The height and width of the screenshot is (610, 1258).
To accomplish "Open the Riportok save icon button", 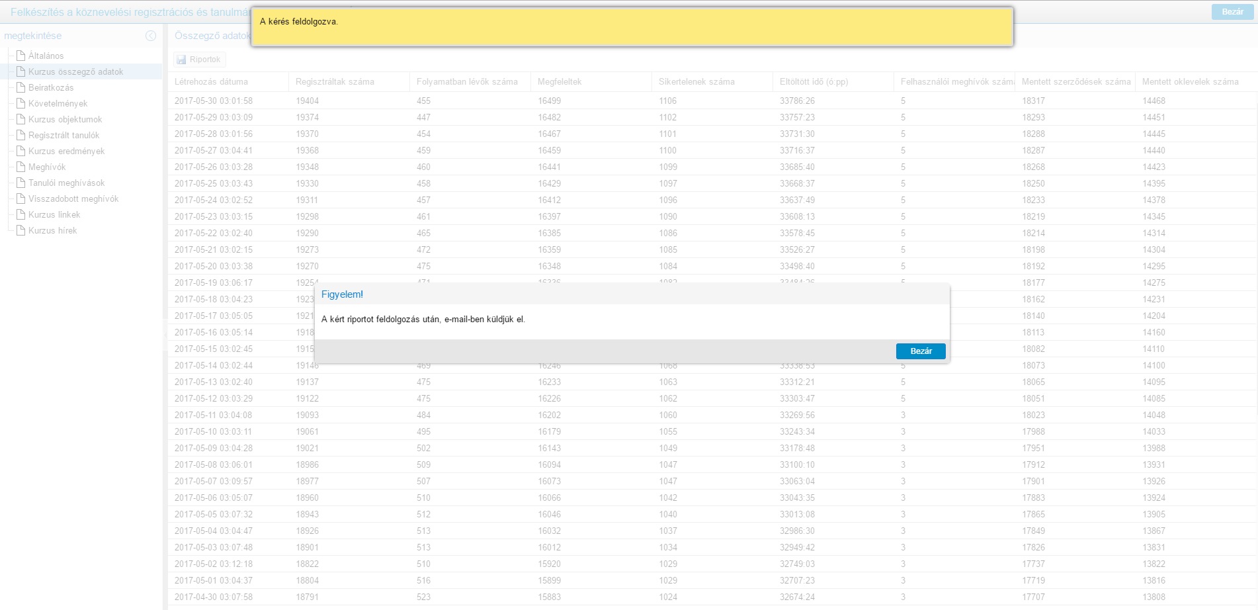I will [181, 60].
